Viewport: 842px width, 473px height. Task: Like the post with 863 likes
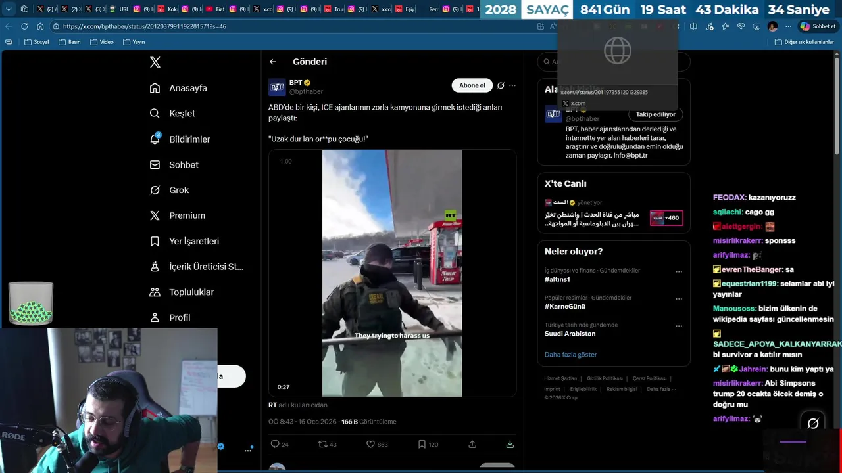[x=370, y=444]
